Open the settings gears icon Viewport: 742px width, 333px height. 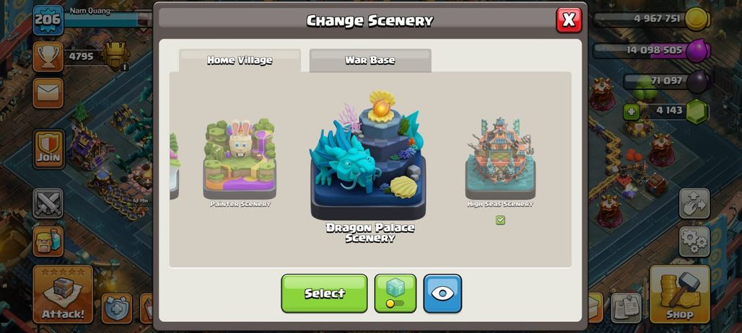[694, 241]
